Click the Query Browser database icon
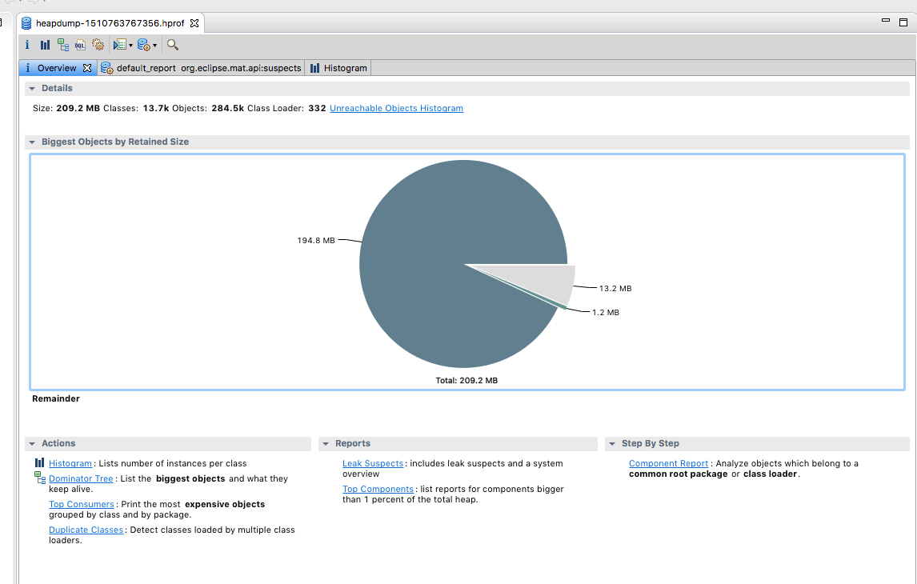 (143, 45)
